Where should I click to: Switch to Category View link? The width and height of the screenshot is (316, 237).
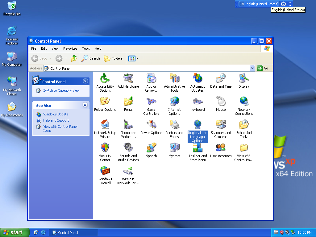pos(61,90)
